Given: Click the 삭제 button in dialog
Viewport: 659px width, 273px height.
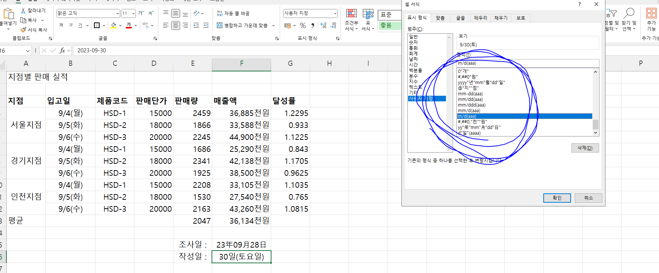Looking at the screenshot, I should 585,148.
